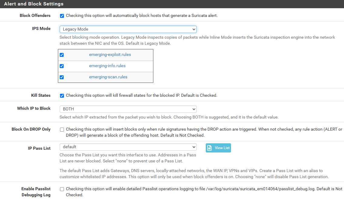Click the IPS Mode label
Viewport: 344px width, 199px height.
41,28
